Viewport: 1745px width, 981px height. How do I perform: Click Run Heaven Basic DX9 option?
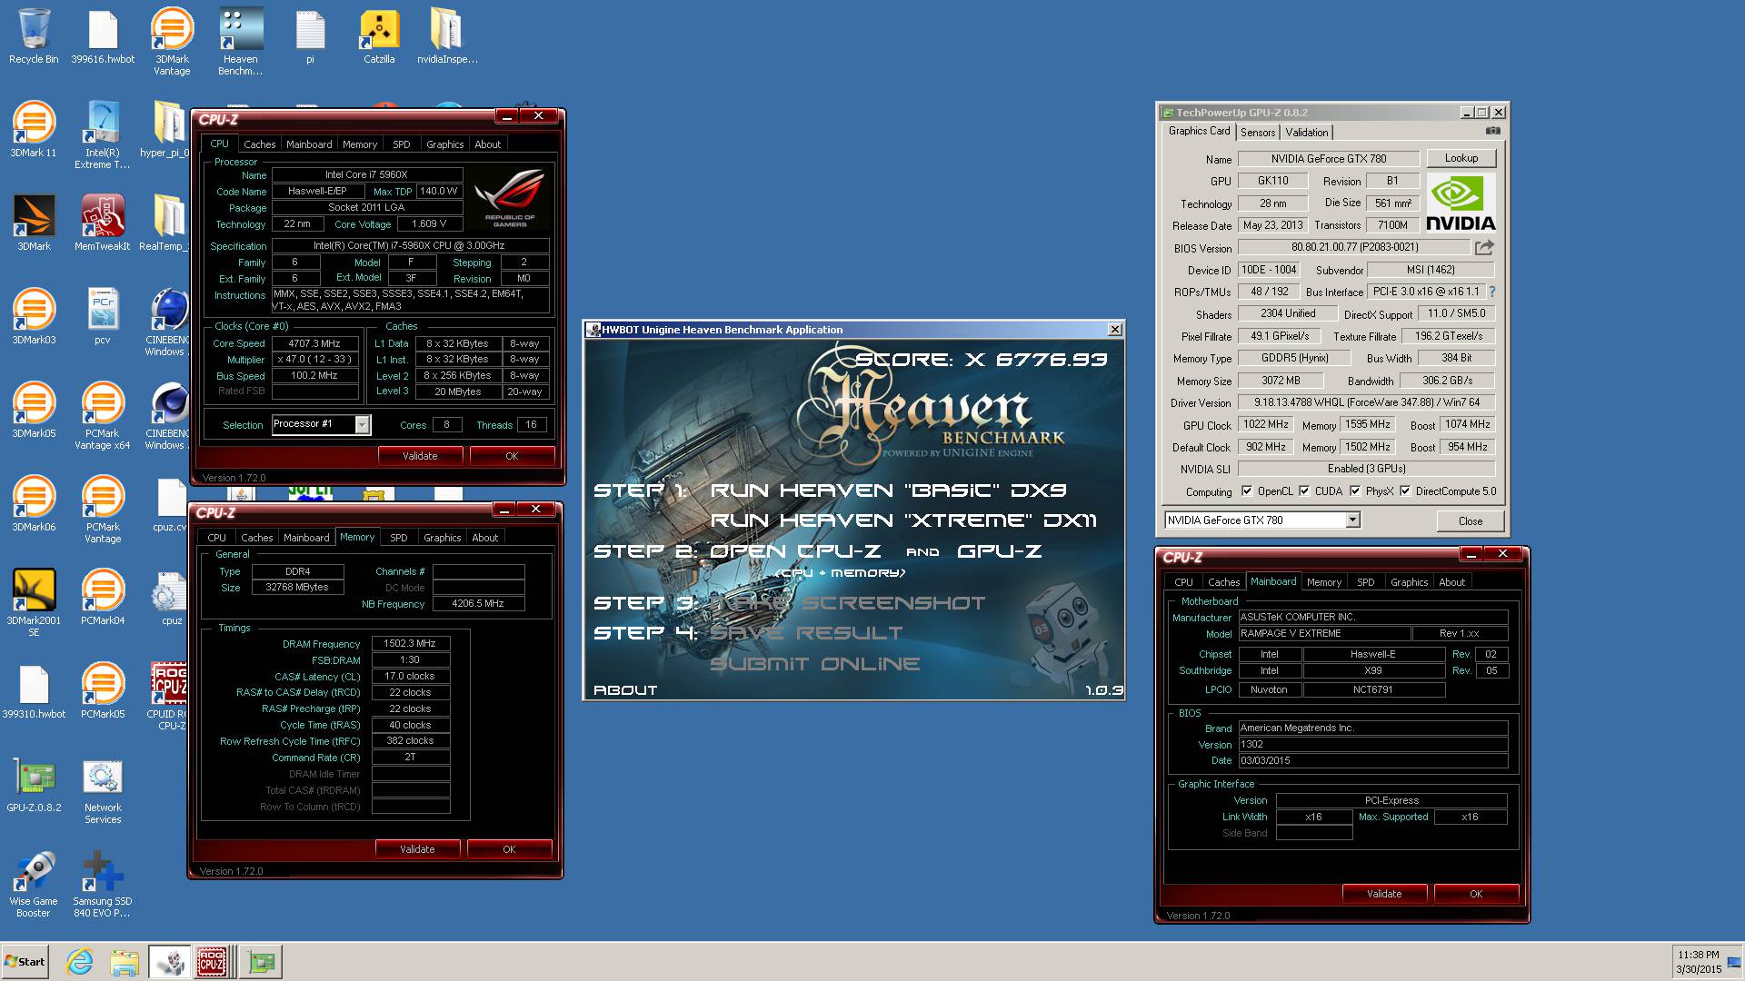coord(889,490)
